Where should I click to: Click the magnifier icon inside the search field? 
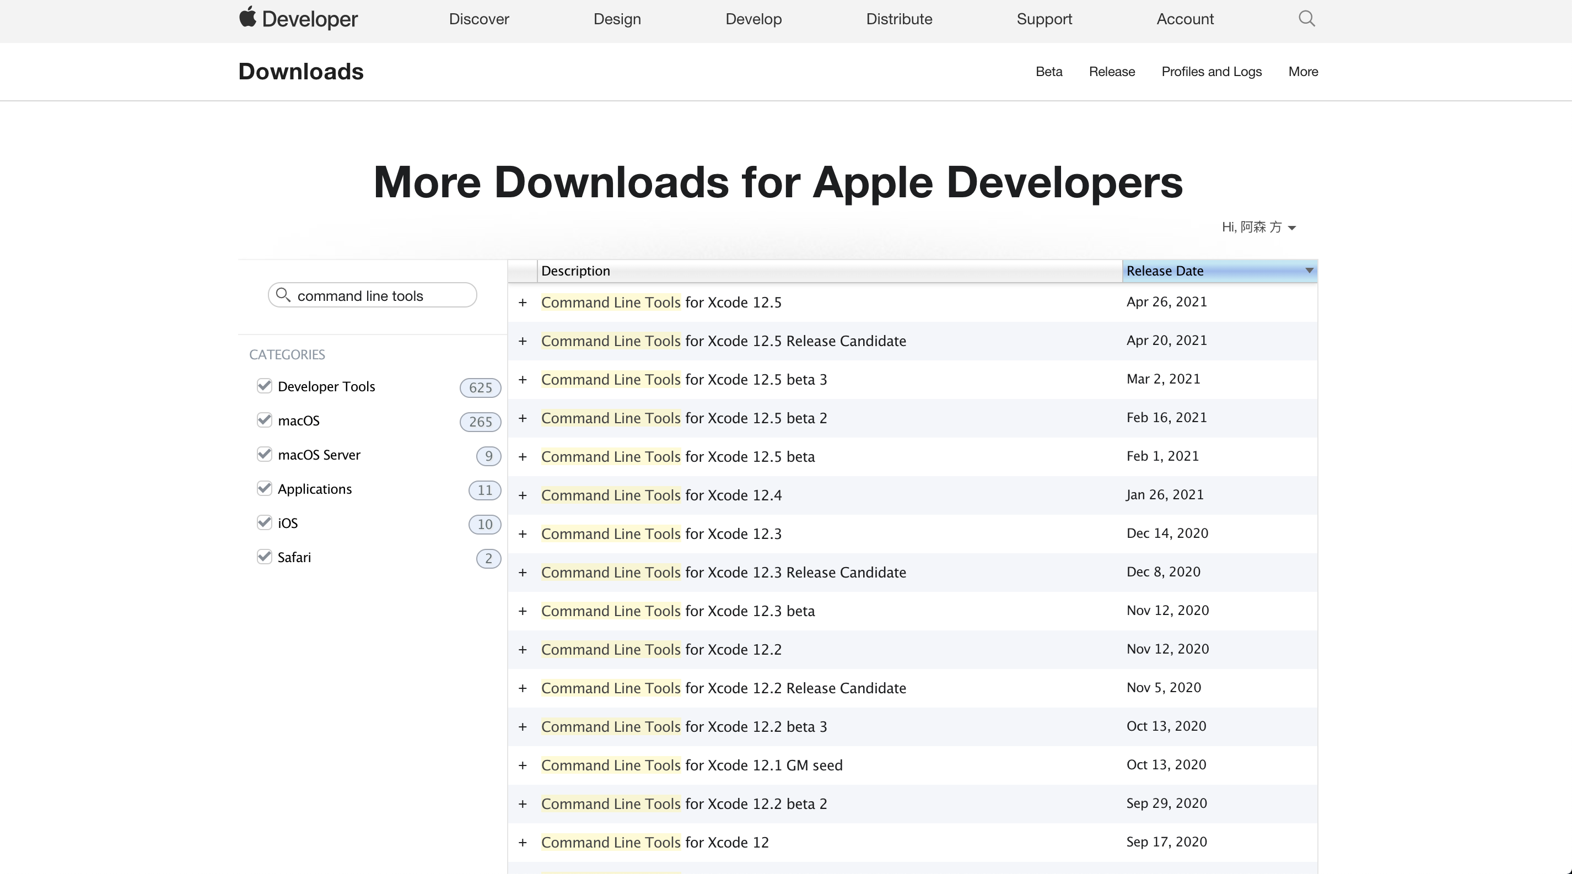(283, 295)
